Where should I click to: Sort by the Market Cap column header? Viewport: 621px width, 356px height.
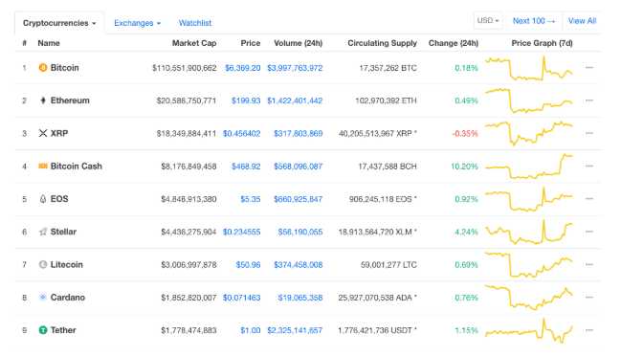coord(194,43)
